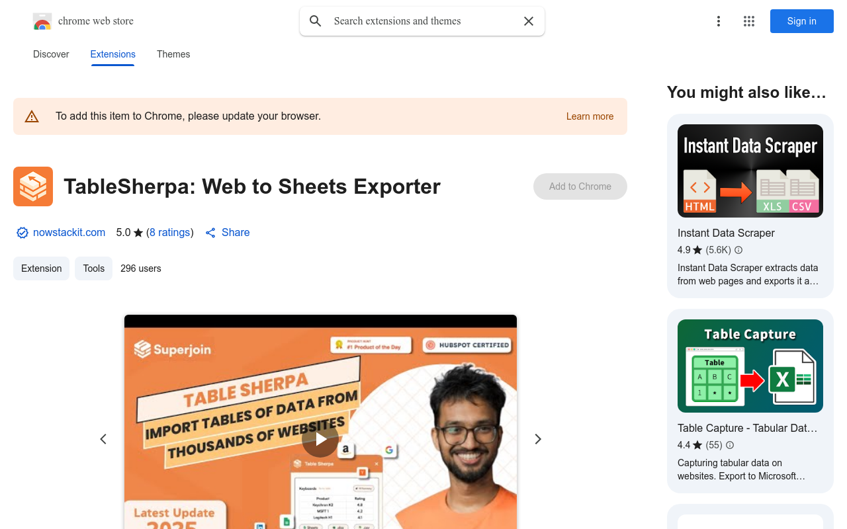Click the info icon beside Instant Data Scraper rating
The height and width of the screenshot is (529, 847).
pos(738,250)
